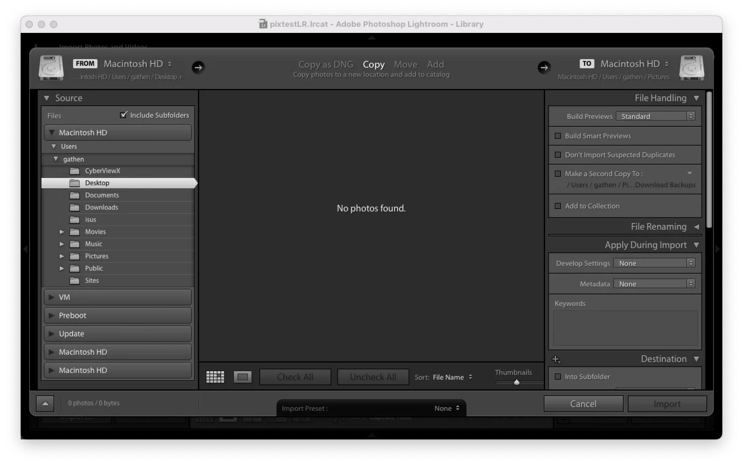
Task: Toggle Include Subfolders checkbox
Action: pos(124,115)
